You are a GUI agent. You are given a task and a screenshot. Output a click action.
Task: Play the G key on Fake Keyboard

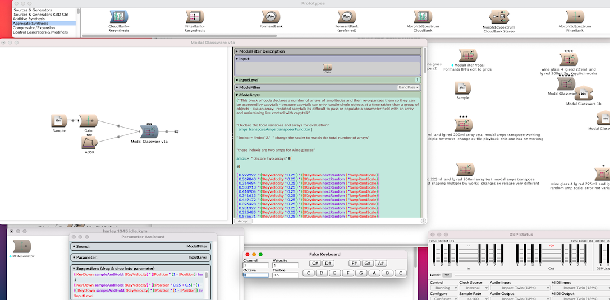361,273
